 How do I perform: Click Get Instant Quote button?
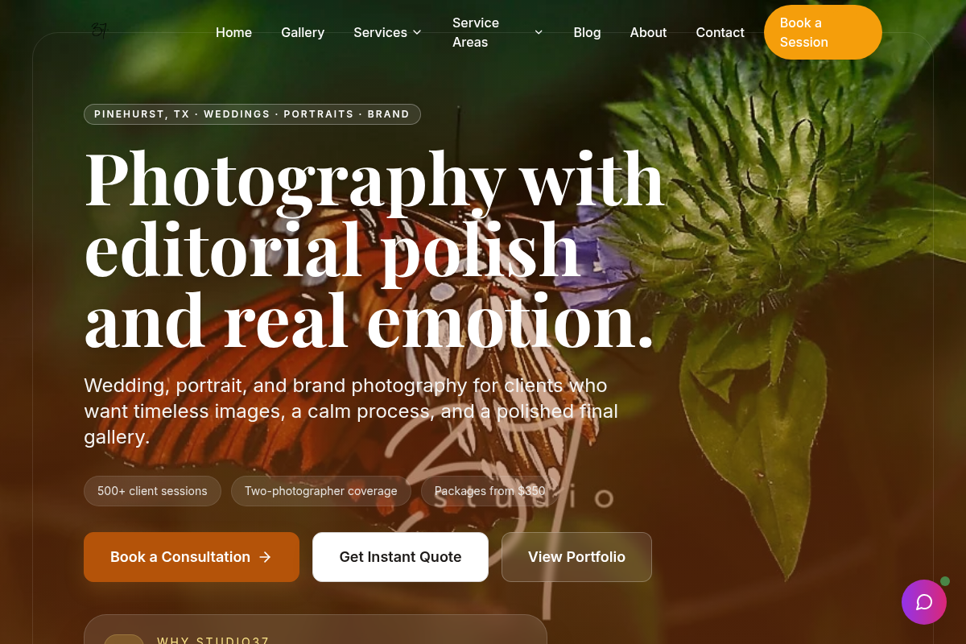tap(400, 557)
